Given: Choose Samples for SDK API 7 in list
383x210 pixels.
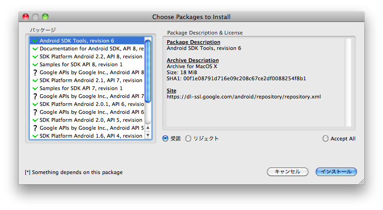Looking at the screenshot, I should (87, 88).
